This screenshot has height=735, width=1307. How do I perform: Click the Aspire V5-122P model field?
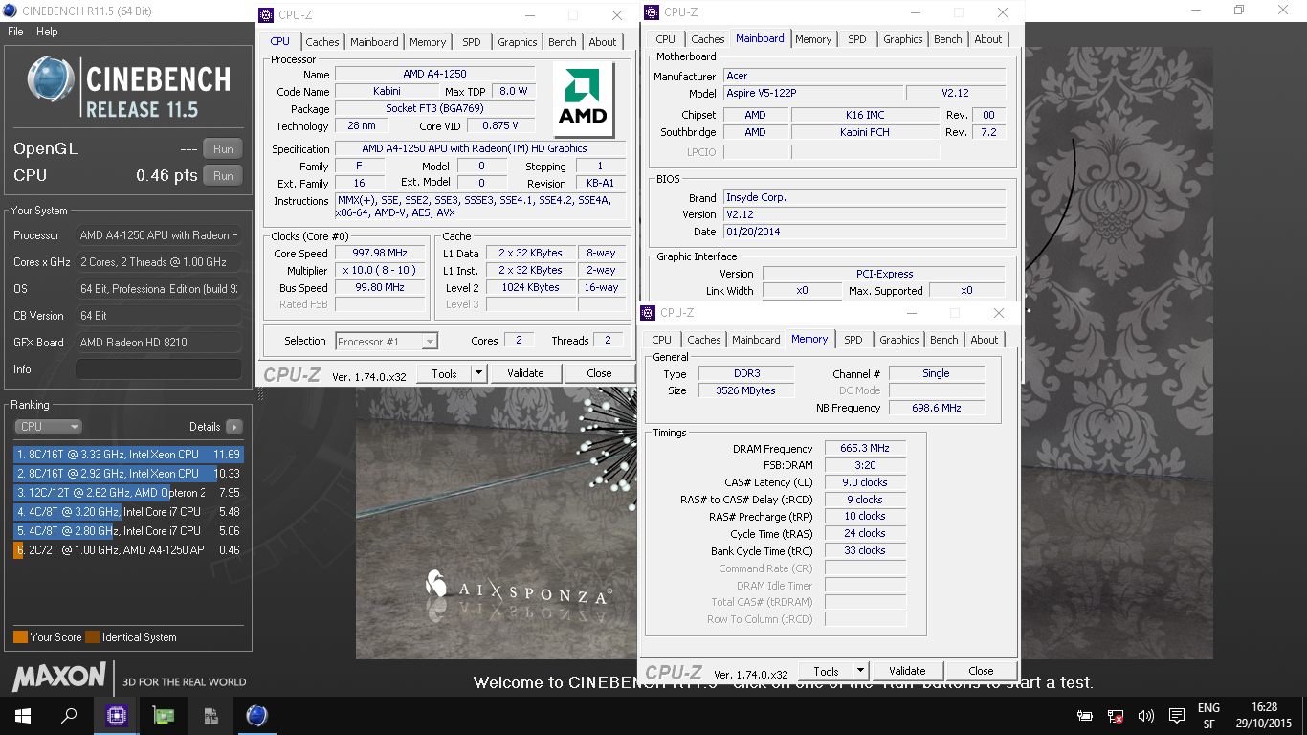pos(812,94)
